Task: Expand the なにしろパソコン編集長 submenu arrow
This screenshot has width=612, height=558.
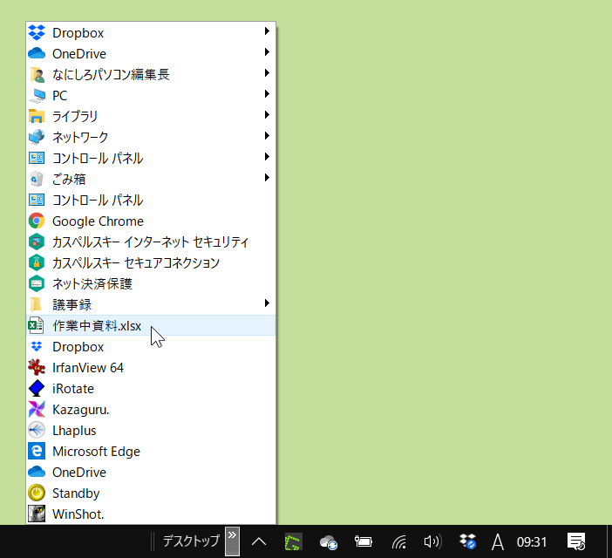Action: point(267,73)
